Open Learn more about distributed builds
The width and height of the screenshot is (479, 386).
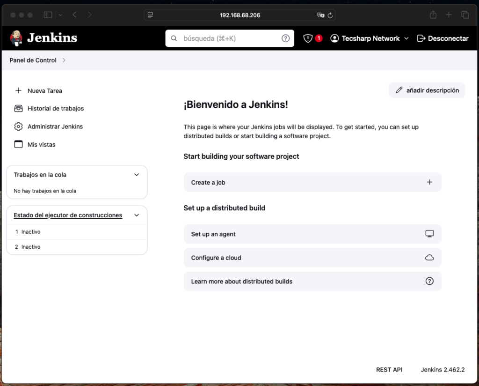click(x=312, y=281)
